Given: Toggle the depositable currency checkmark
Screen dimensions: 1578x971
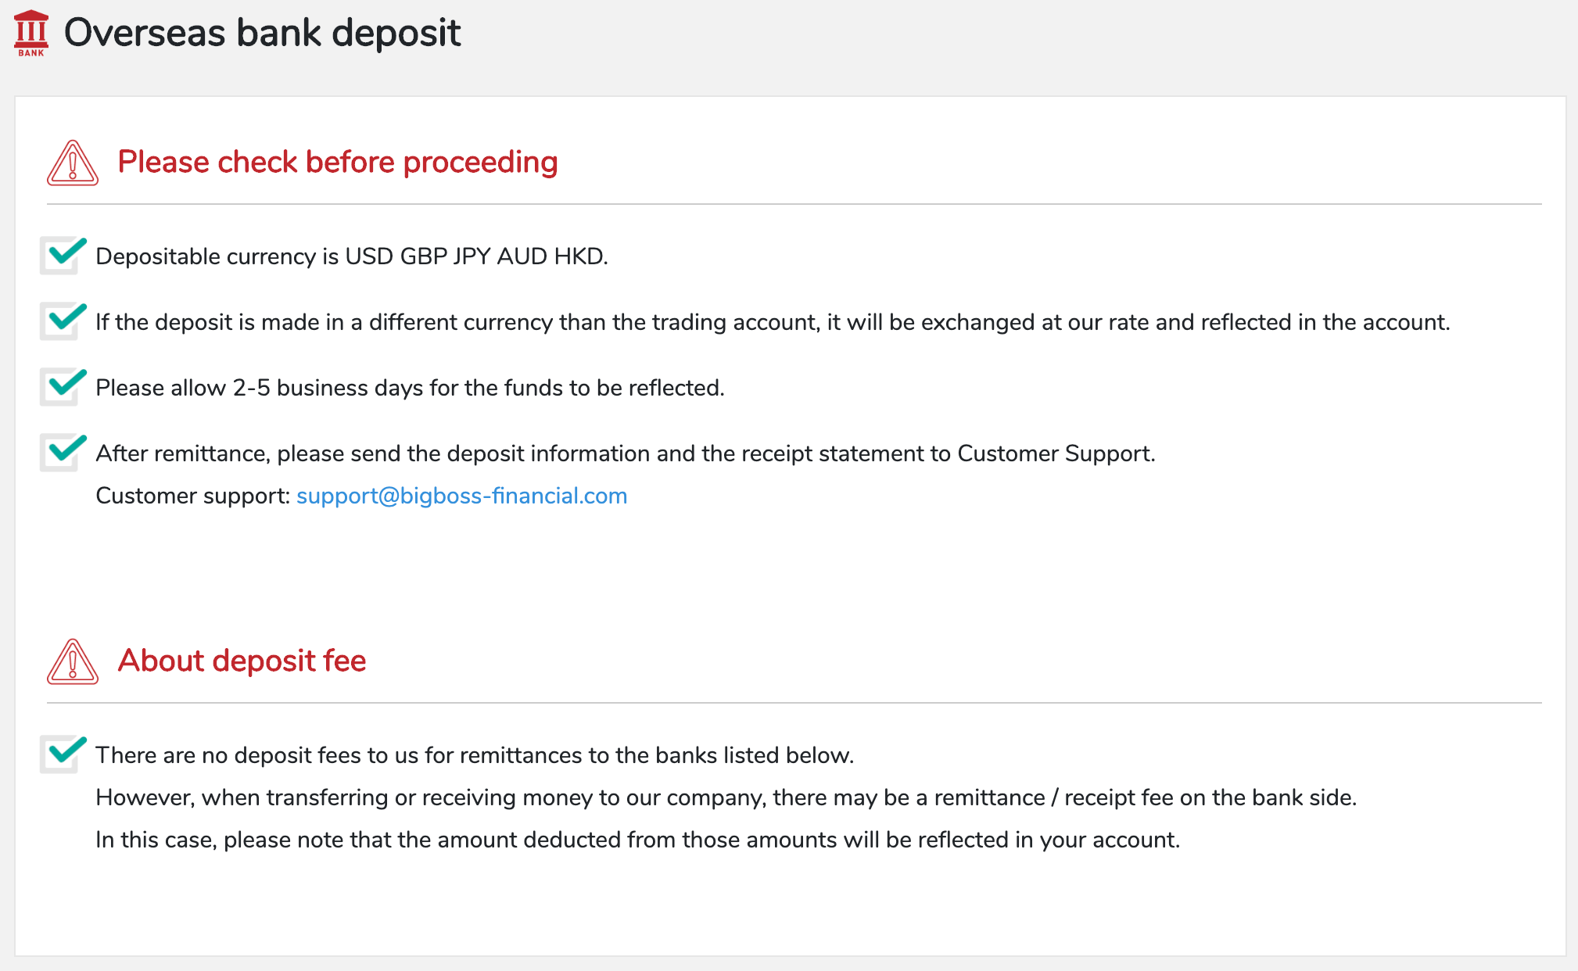Looking at the screenshot, I should point(63,255).
